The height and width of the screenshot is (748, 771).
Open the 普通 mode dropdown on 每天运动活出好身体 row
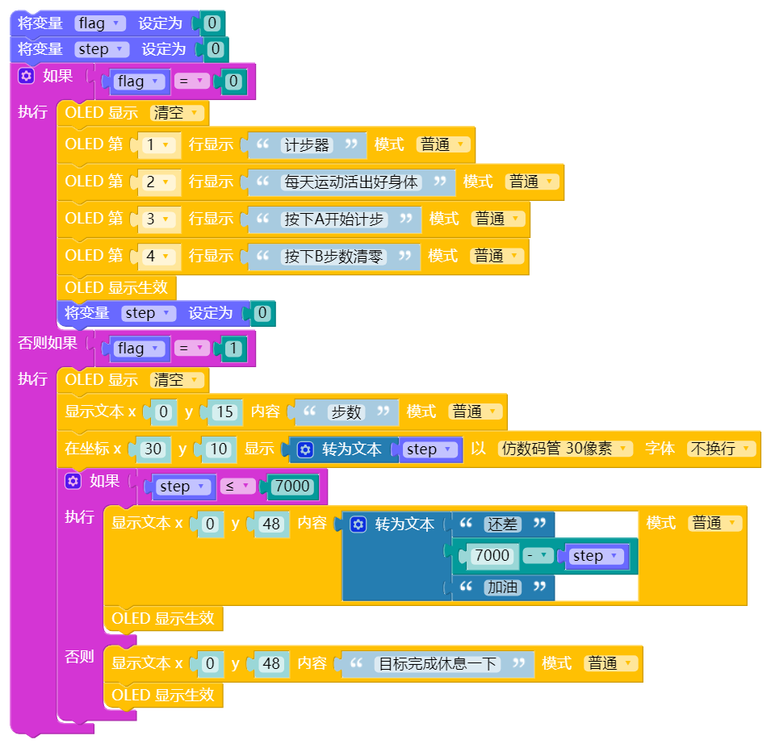pyautogui.click(x=532, y=182)
